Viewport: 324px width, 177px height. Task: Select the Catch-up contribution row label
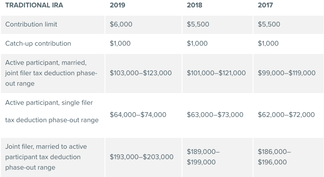38,43
